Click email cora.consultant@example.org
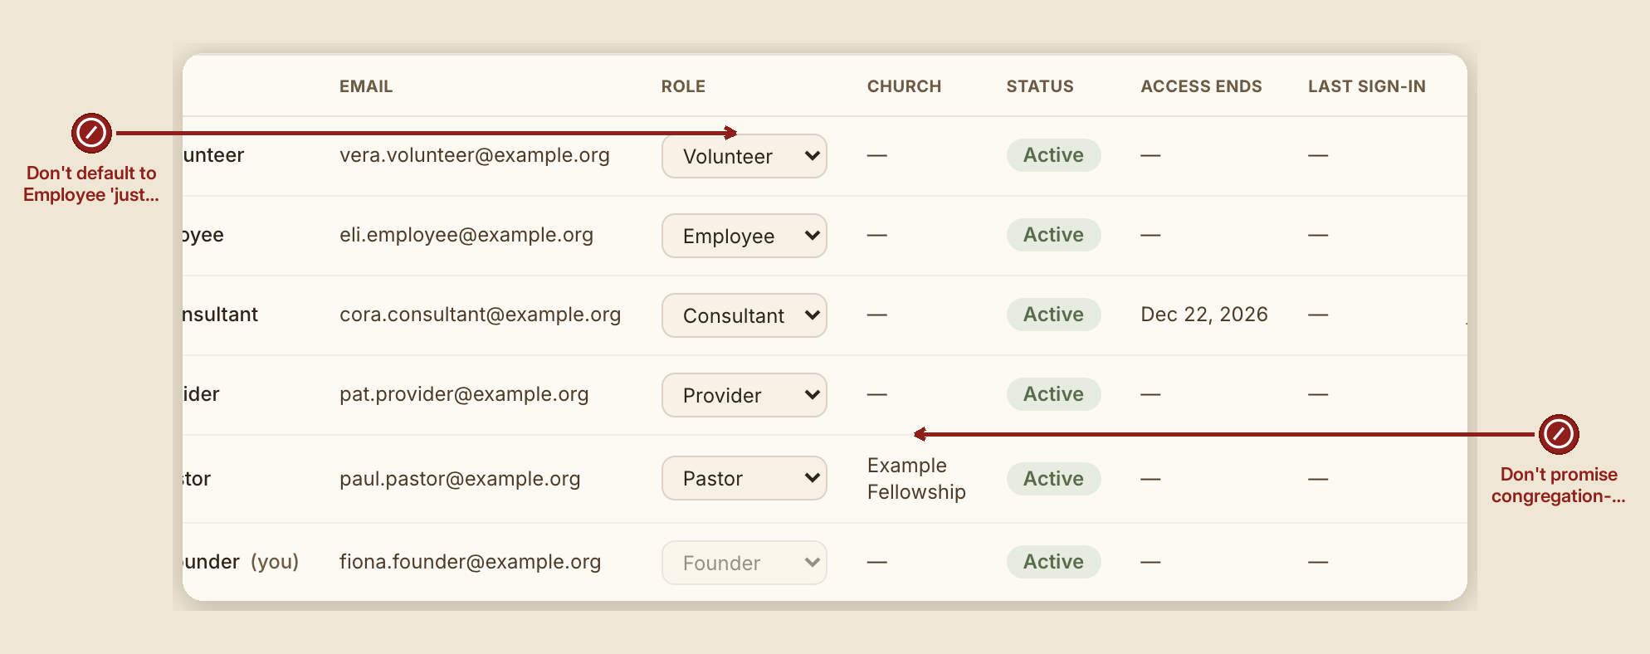1650x654 pixels. [x=480, y=315]
